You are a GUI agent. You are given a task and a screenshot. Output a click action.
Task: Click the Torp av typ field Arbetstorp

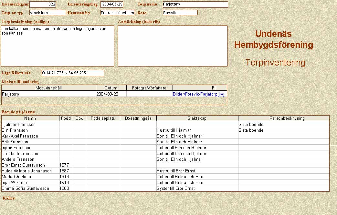[47, 13]
